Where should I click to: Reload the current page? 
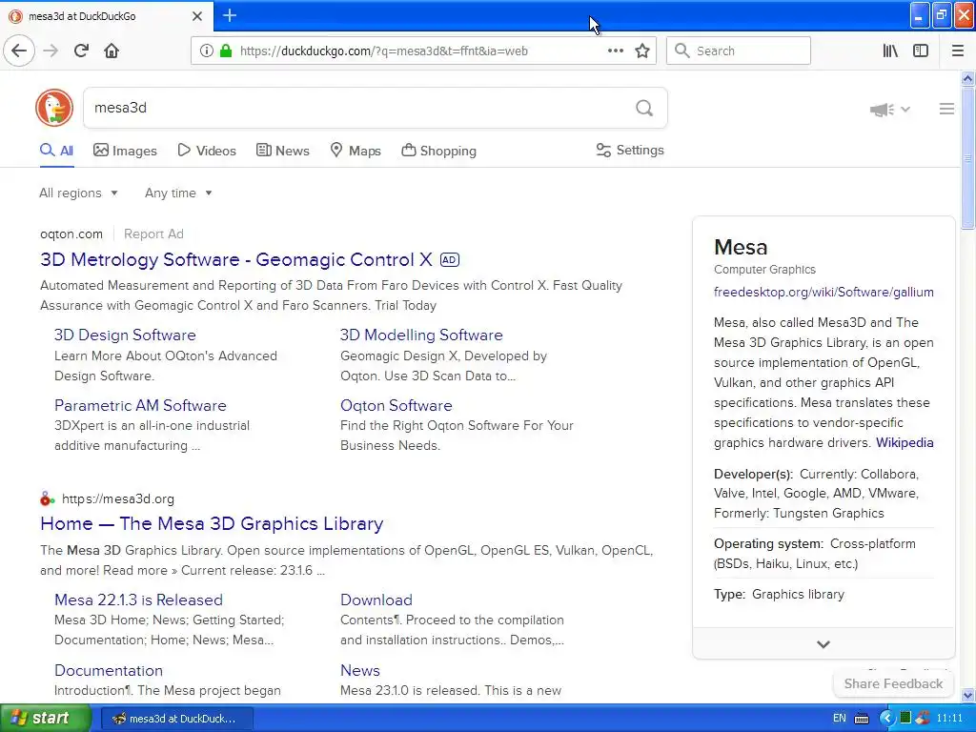(81, 51)
